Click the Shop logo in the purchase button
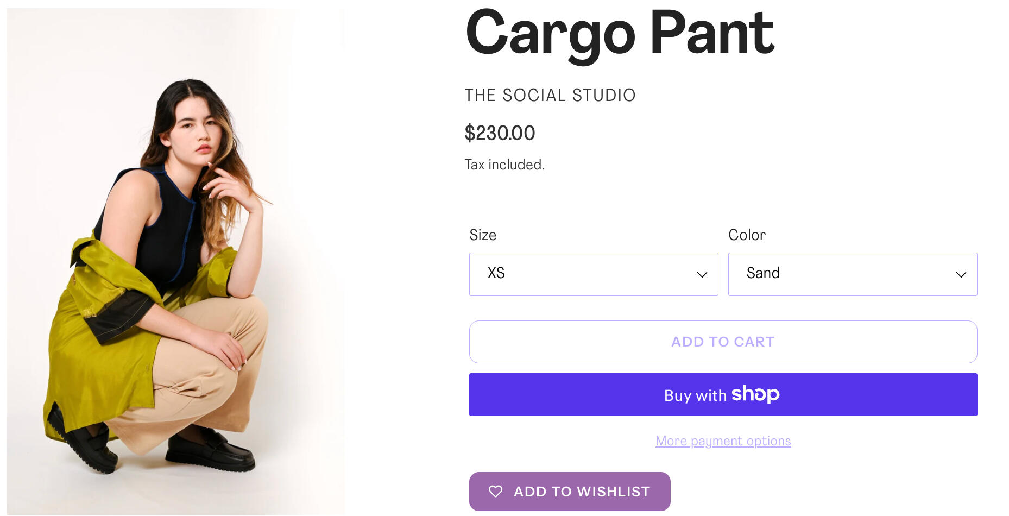The width and height of the screenshot is (1009, 516). click(x=755, y=394)
